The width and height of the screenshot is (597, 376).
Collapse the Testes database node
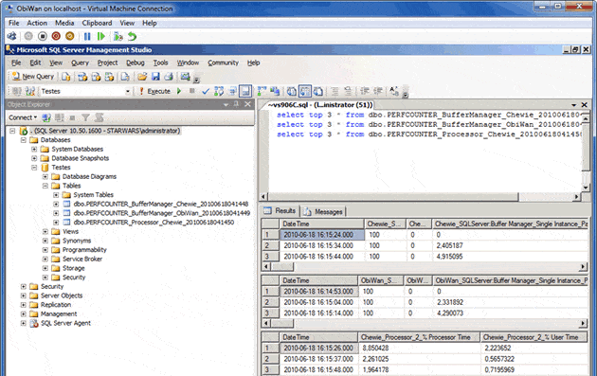(34, 167)
